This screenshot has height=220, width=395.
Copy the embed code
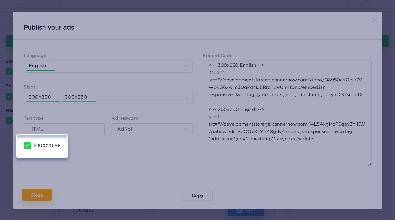[x=197, y=195]
